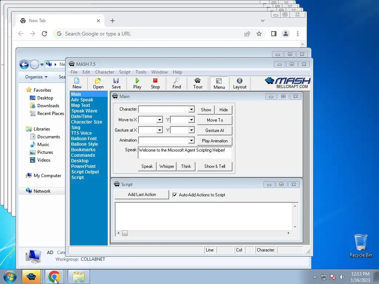Screen dimensions: 379x284
Task: Save the script using the Save icon
Action: pyautogui.click(x=116, y=84)
